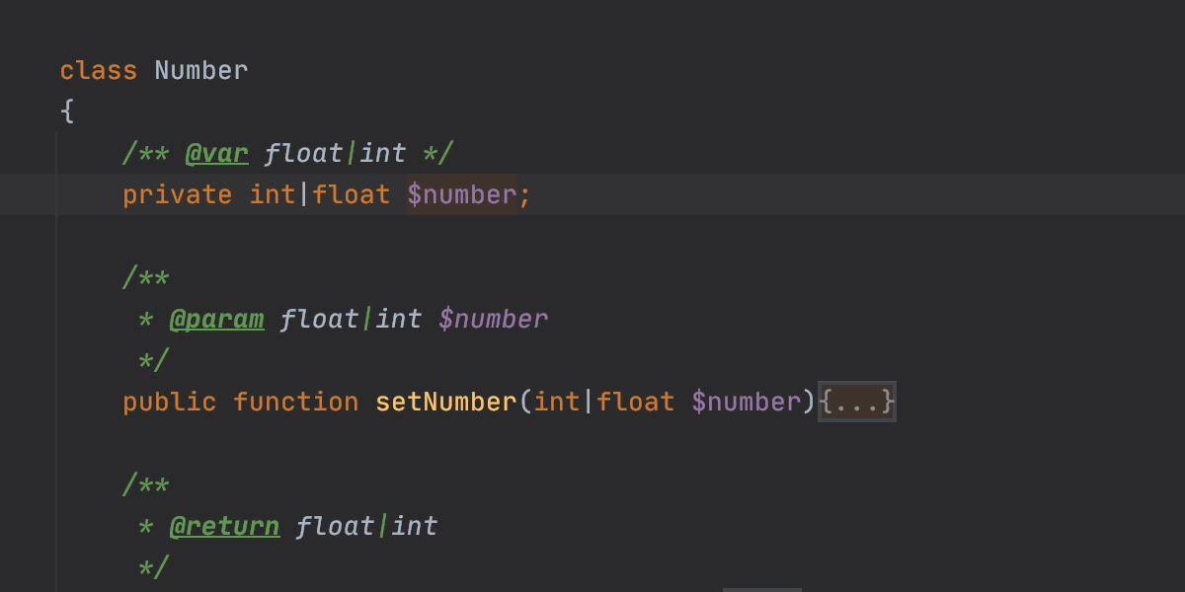Click the italic $number in the @param comment
Viewport: 1185px width, 592px height.
tap(493, 319)
